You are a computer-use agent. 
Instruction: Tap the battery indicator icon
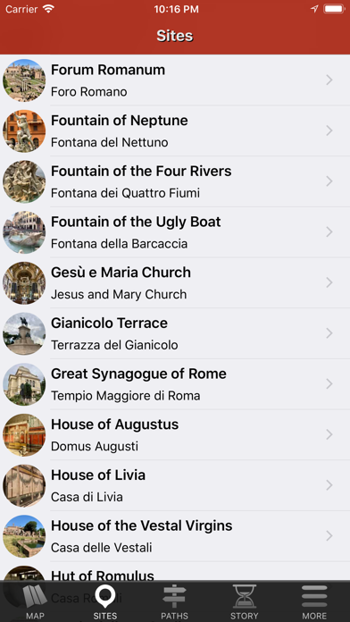point(334,9)
